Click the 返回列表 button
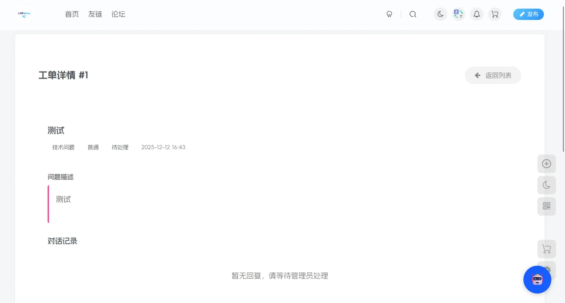 point(493,75)
